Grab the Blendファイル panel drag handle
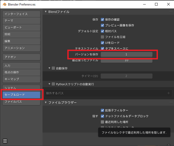This screenshot has height=146, width=174. tap(171, 12)
